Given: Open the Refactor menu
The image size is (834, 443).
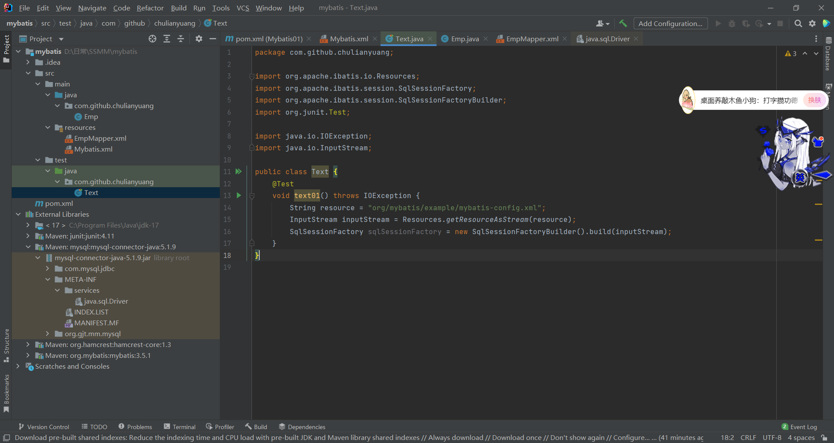Looking at the screenshot, I should 150,8.
